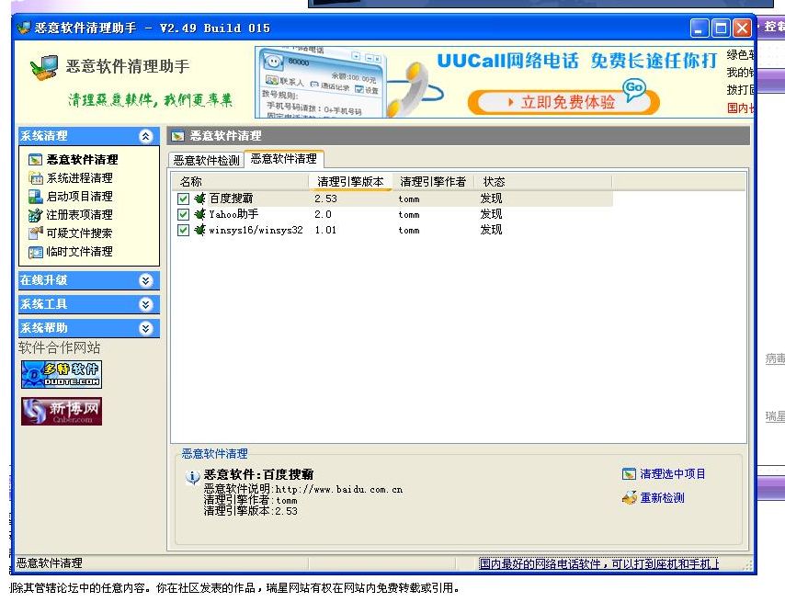Click version 1.01 in the list

(325, 230)
